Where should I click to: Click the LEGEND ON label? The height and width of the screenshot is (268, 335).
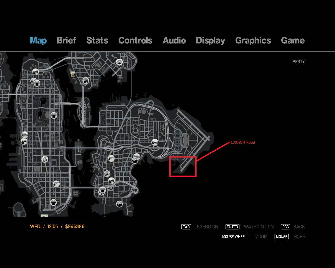tap(206, 227)
